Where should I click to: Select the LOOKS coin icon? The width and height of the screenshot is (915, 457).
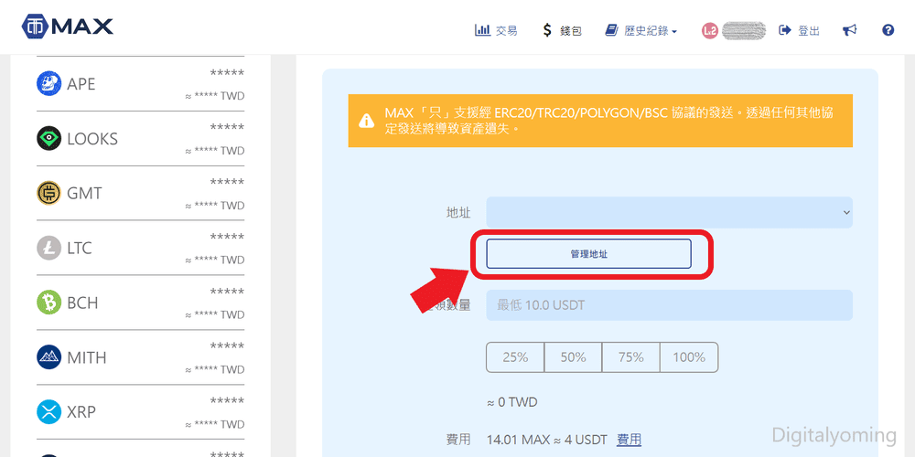tap(49, 139)
